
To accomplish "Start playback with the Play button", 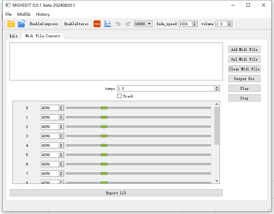I will tap(244, 88).
